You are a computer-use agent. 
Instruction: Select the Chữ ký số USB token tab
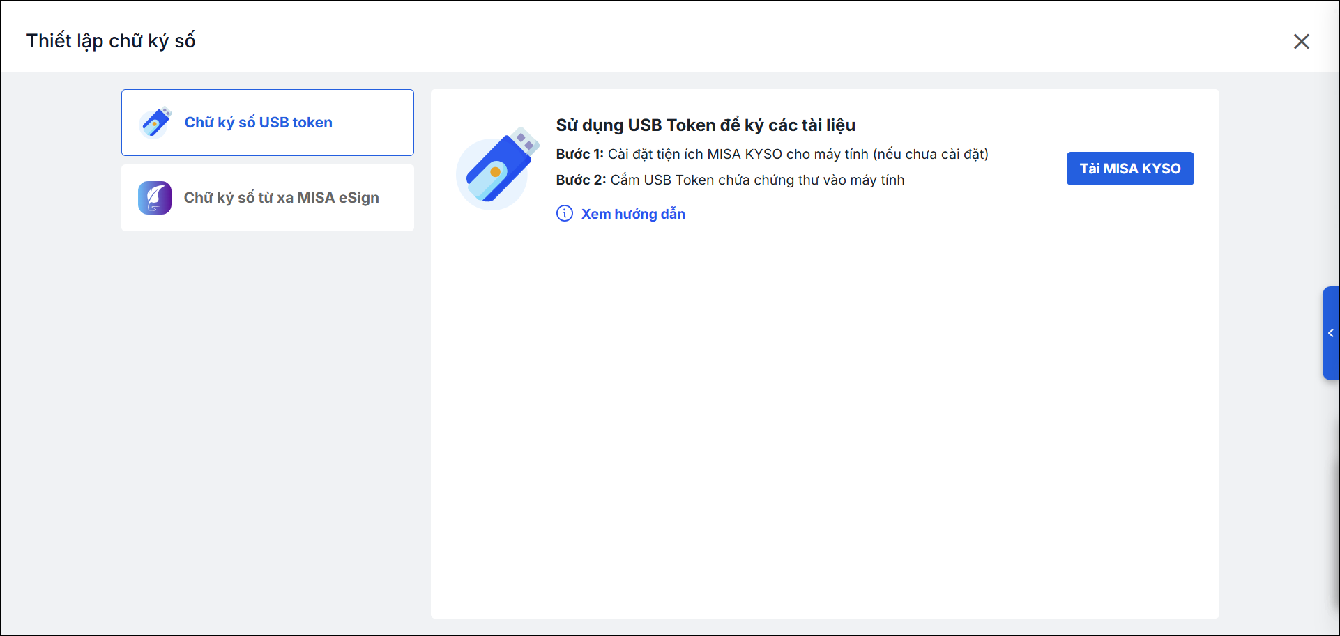(x=268, y=123)
